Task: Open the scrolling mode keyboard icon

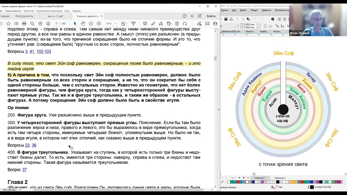Action: [x=133, y=24]
